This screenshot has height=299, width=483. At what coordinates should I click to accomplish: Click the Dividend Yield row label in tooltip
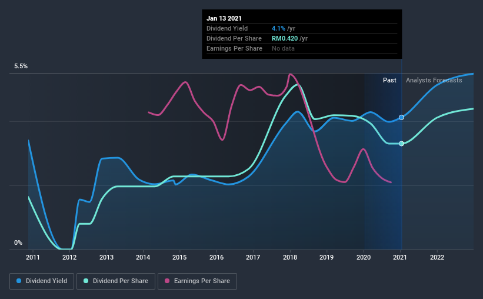227,28
